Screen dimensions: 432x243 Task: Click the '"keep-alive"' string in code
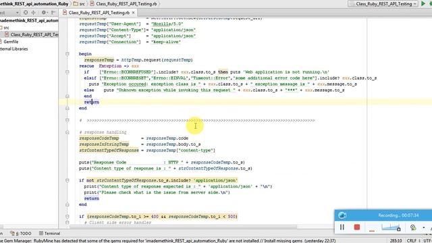[x=166, y=42]
